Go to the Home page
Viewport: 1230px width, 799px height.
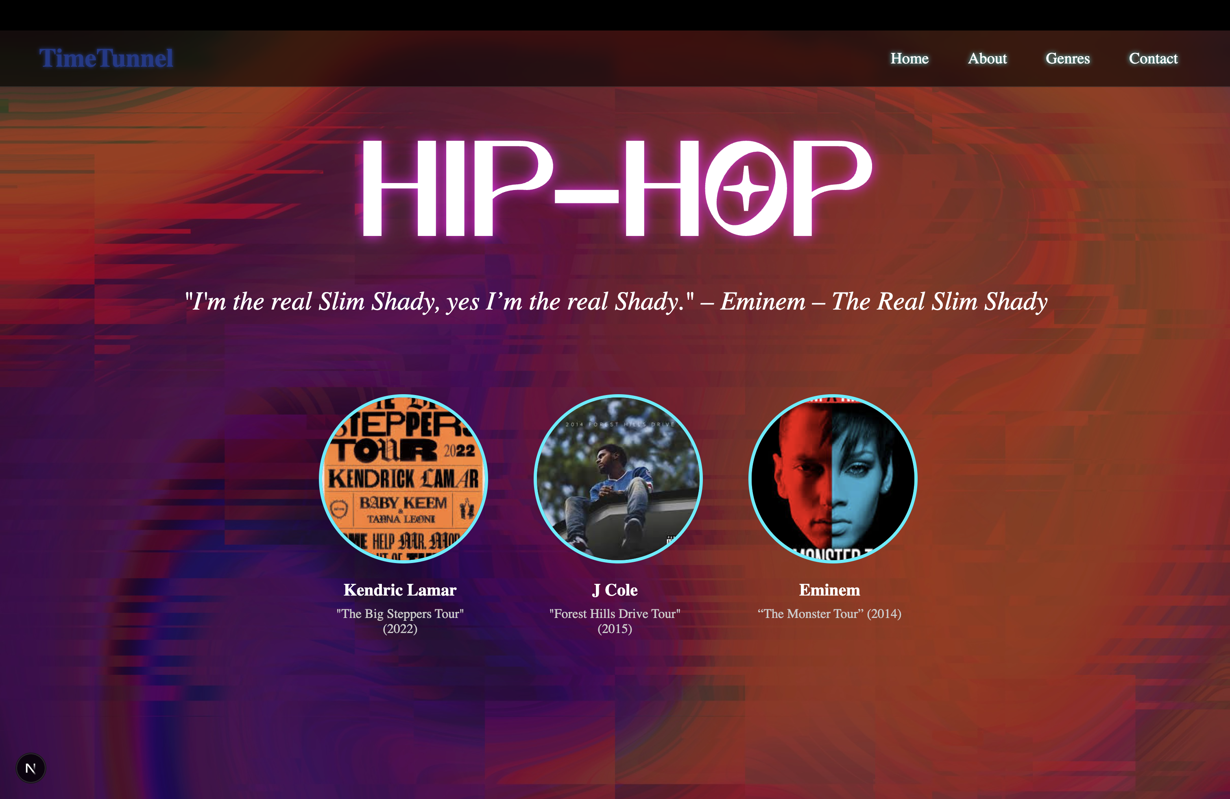coord(909,59)
